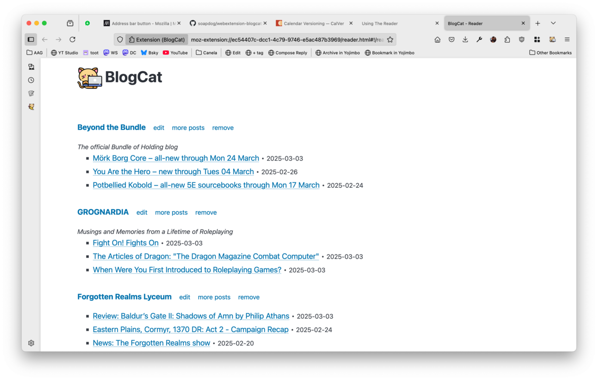This screenshot has height=380, width=598.
Task: Open the Downloads arrow in toolbar
Action: click(x=465, y=39)
